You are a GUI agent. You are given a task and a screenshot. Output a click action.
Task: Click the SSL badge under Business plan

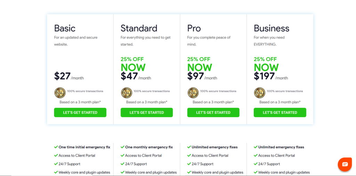point(259,93)
